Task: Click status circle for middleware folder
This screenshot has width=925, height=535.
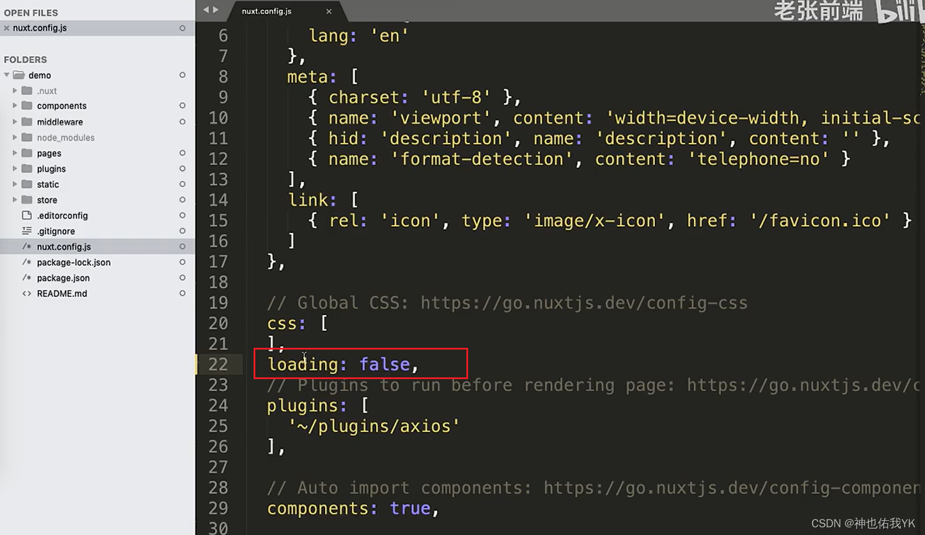Action: pos(183,122)
